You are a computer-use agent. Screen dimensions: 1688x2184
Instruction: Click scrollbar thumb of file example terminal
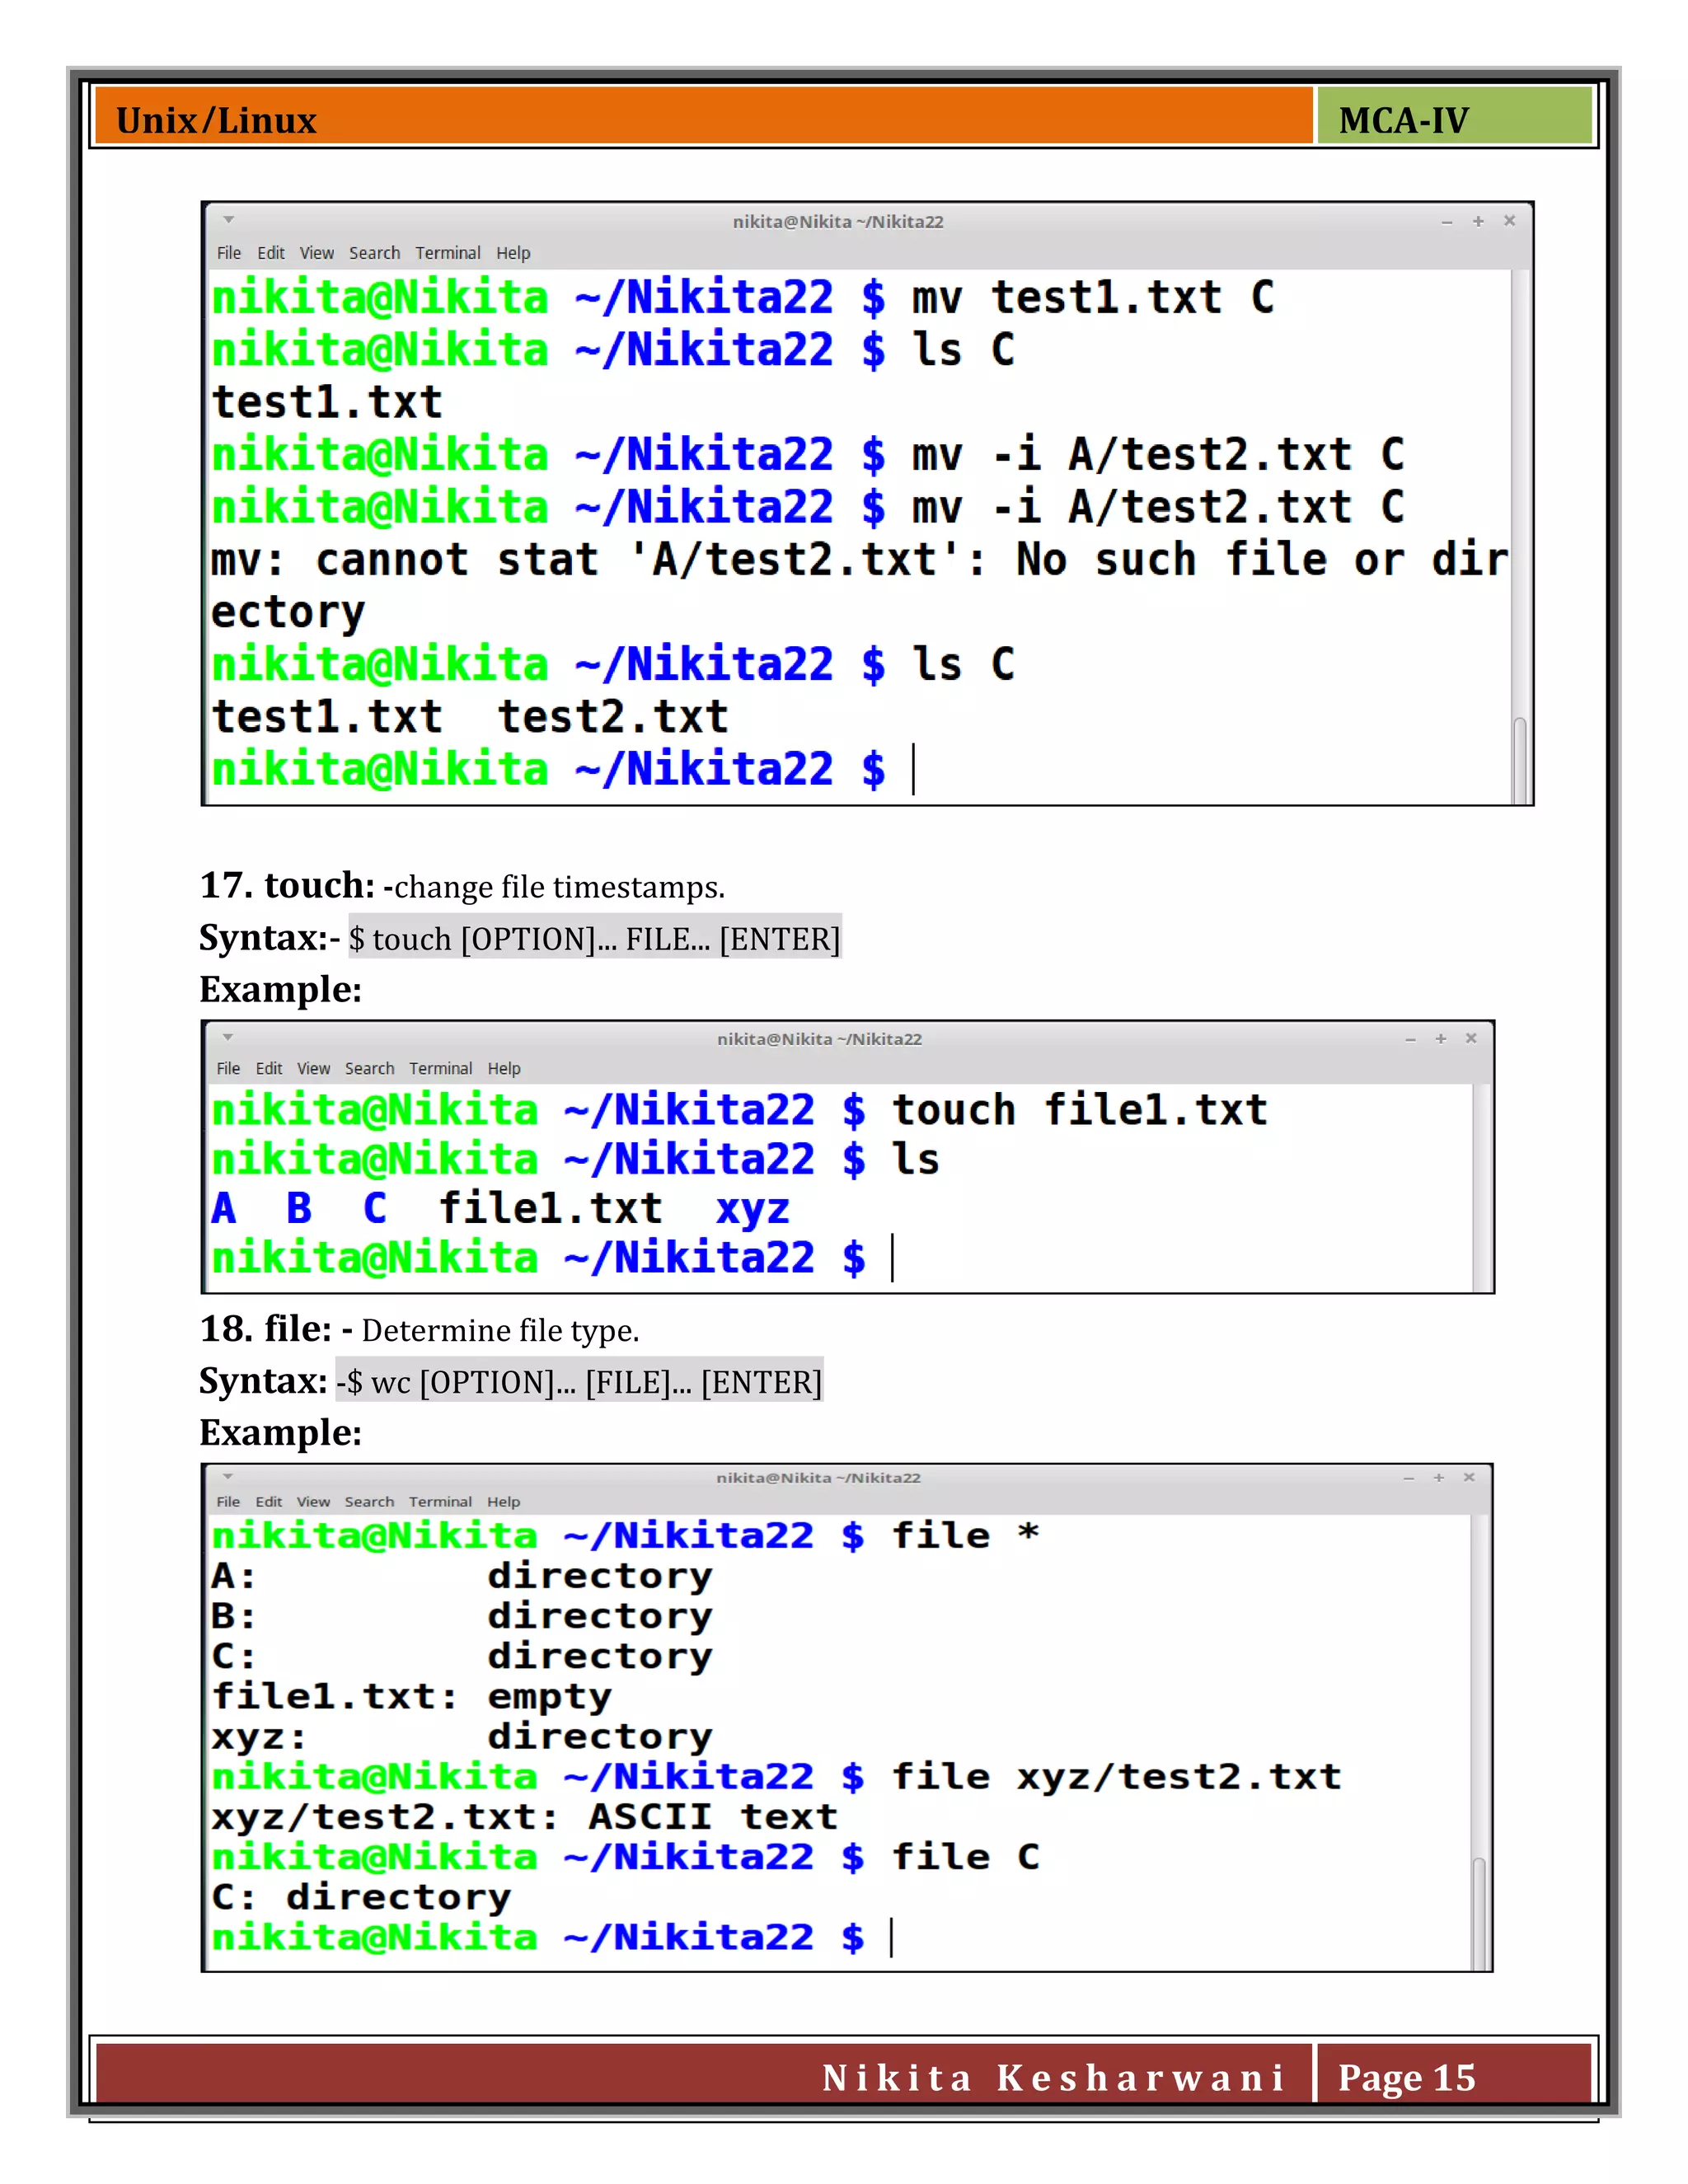[1479, 1912]
